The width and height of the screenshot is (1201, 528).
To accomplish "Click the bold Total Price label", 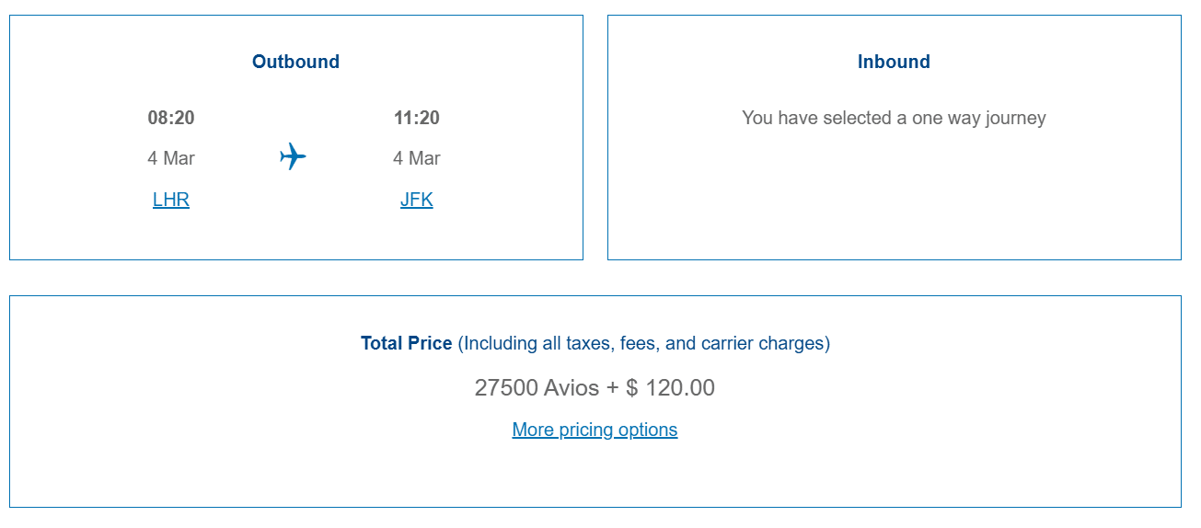I will click(x=406, y=343).
